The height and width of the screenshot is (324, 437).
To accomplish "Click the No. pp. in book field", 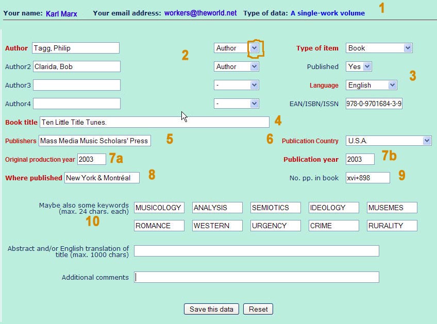I will pos(367,178).
